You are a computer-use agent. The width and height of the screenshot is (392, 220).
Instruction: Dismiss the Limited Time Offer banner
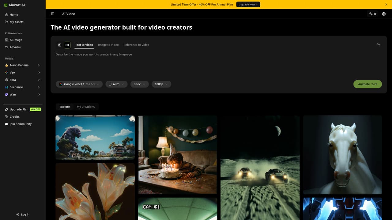click(386, 5)
